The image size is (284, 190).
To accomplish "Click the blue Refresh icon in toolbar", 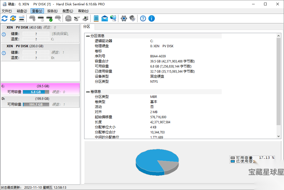I will (5, 18).
